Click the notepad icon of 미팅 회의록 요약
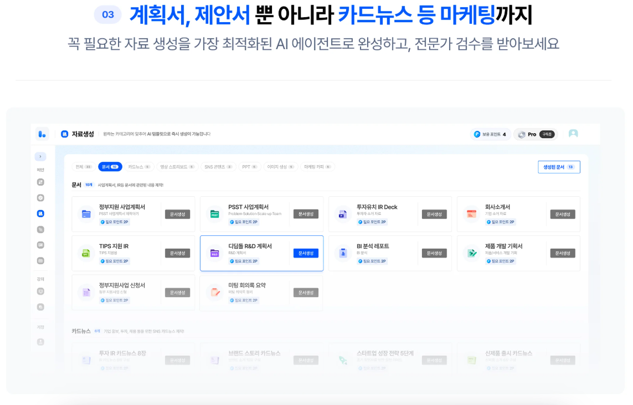Image resolution: width=633 pixels, height=405 pixels. tap(214, 293)
